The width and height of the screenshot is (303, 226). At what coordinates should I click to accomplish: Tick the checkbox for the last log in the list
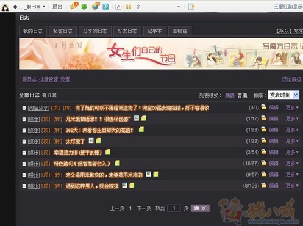coord(24,186)
